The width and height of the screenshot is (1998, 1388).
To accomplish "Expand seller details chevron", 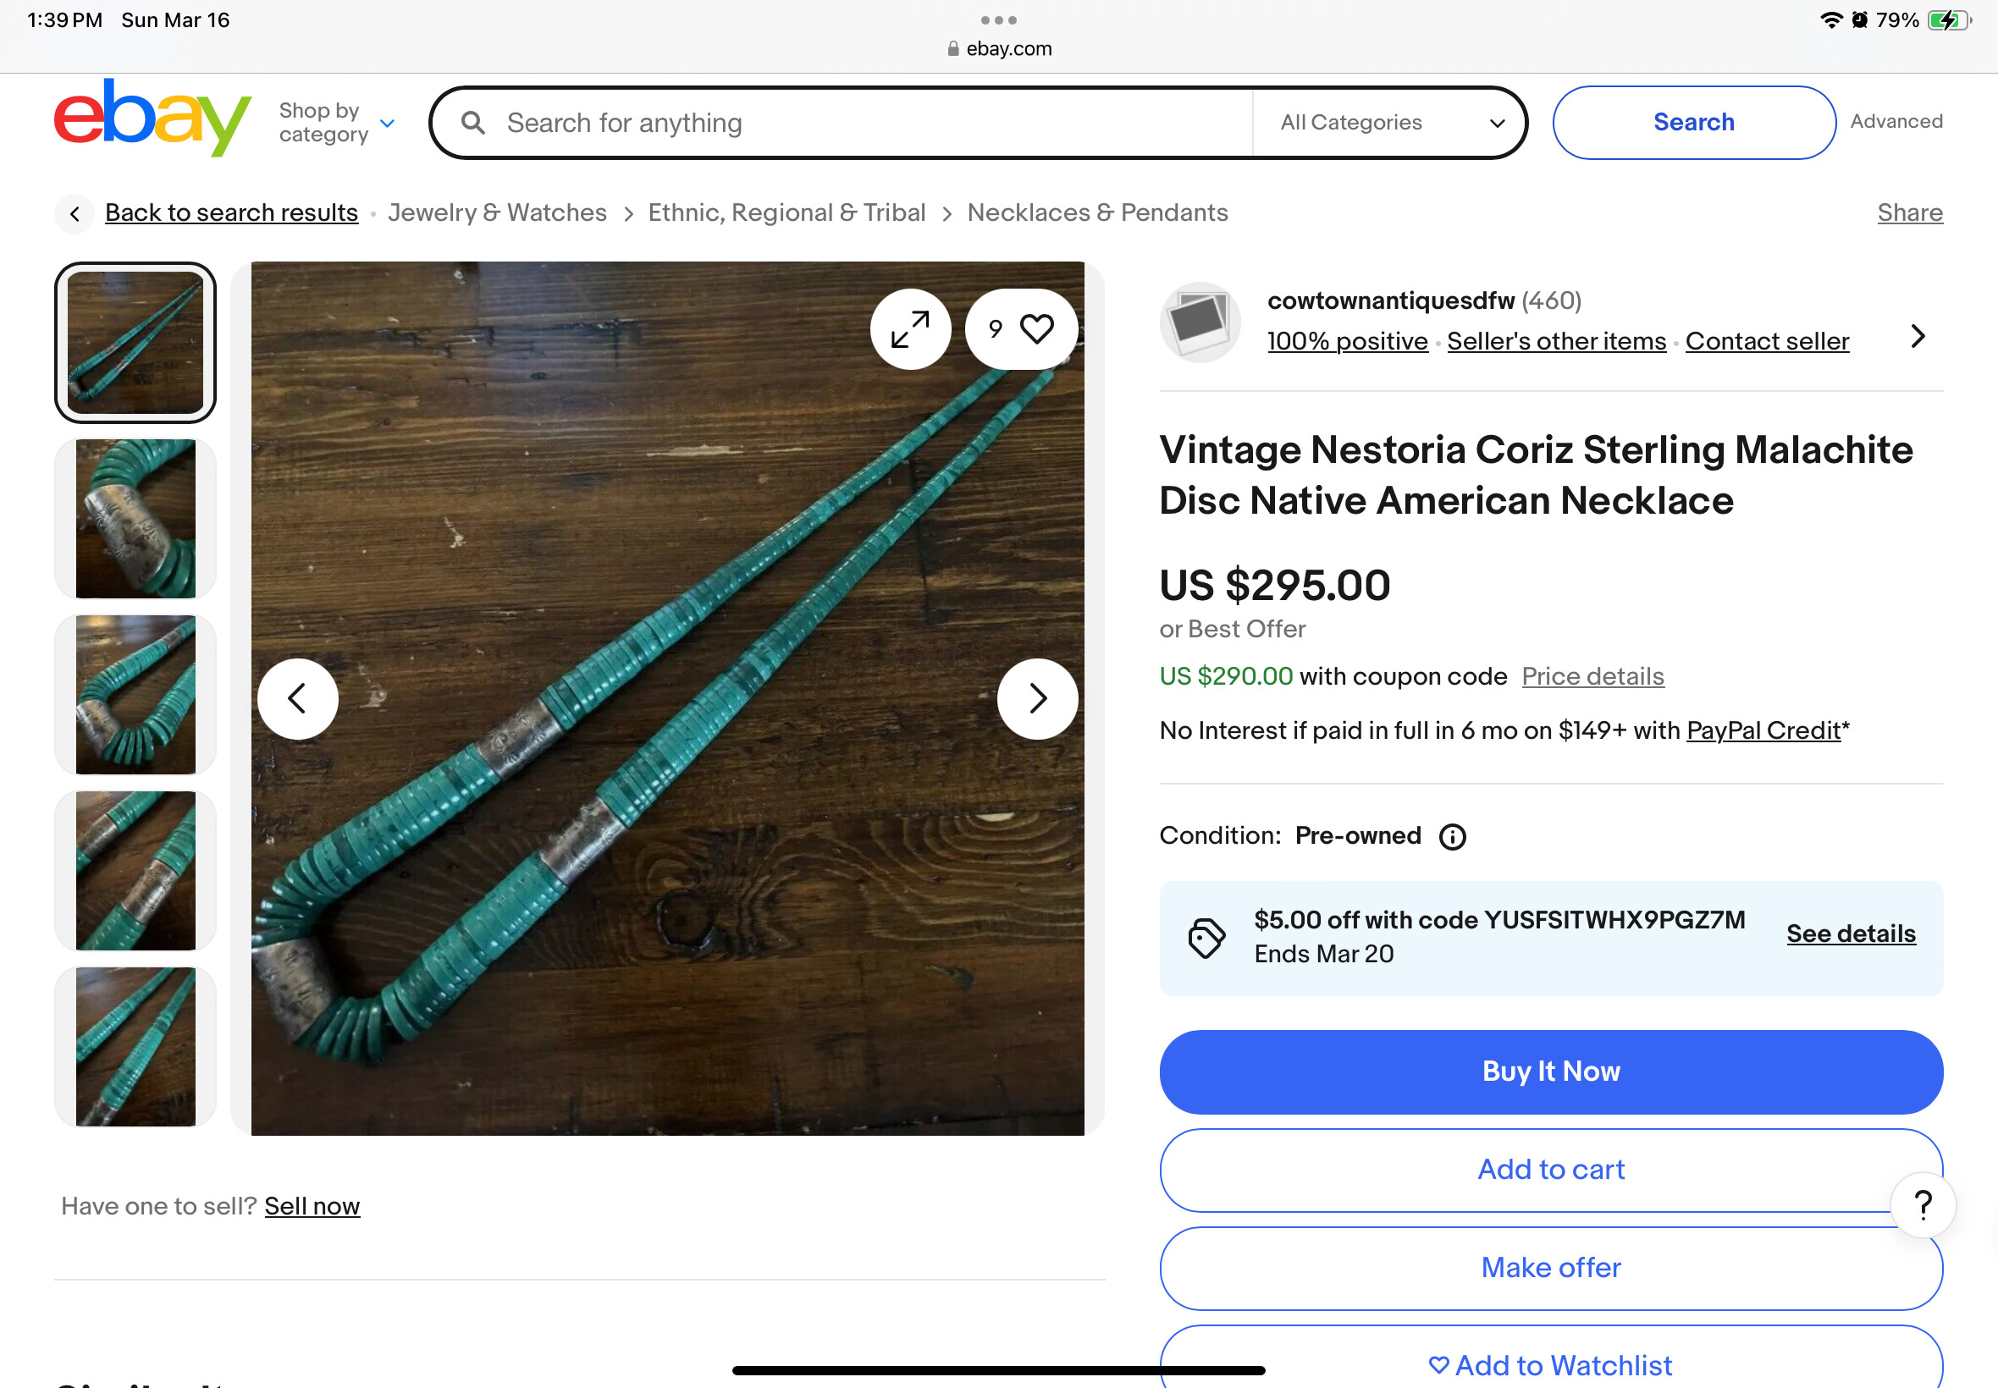I will click(x=1917, y=336).
